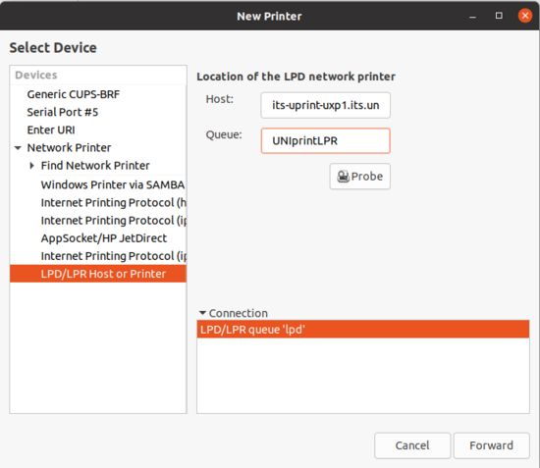Select LPD/LPR queue 'lpd' connection
The height and width of the screenshot is (468, 540).
click(x=363, y=330)
